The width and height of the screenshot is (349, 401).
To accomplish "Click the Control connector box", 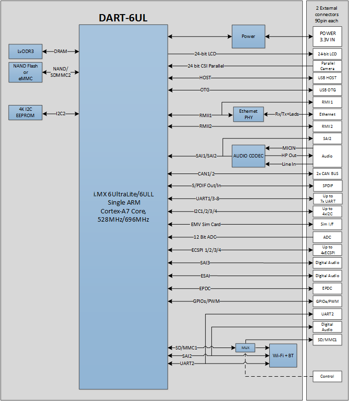I will 327,376.
